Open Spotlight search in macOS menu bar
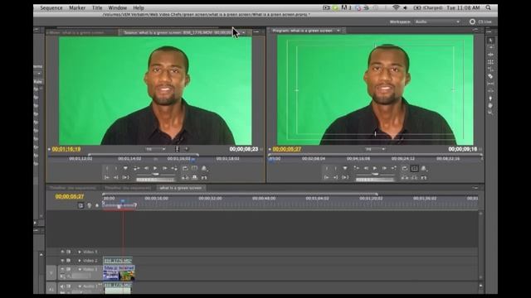 (x=488, y=7)
